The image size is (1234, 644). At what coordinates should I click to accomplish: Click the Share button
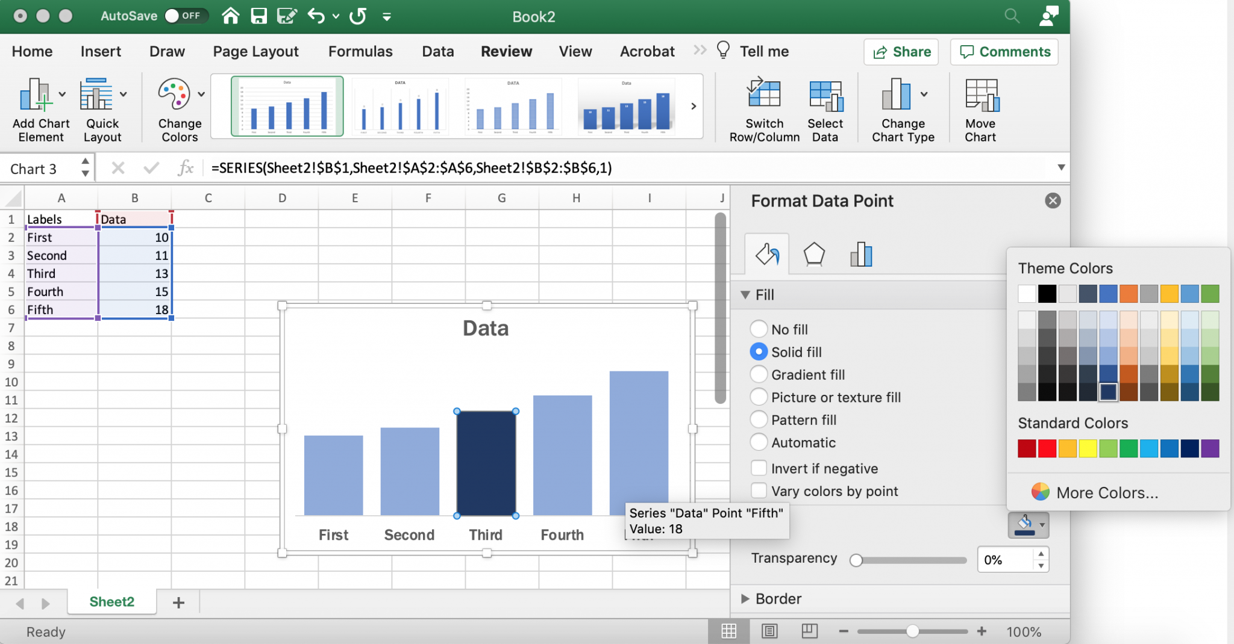900,51
